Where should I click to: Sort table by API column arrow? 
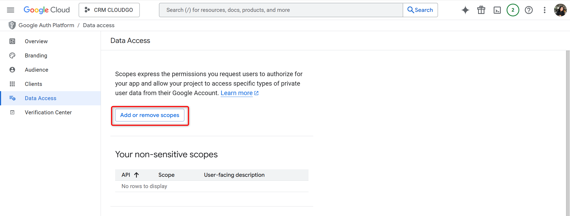(136, 175)
